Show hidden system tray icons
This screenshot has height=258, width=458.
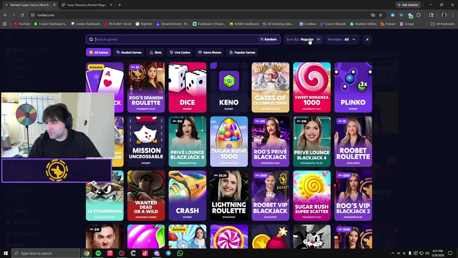[393, 253]
